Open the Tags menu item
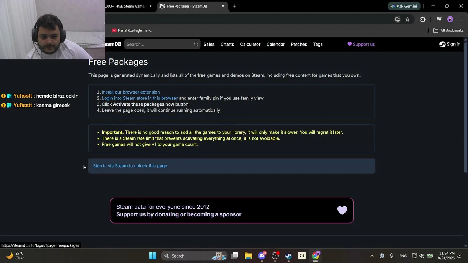This screenshot has height=263, width=468. pyautogui.click(x=318, y=44)
